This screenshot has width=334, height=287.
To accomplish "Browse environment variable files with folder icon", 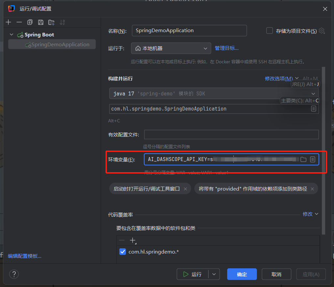I will pos(303,159).
